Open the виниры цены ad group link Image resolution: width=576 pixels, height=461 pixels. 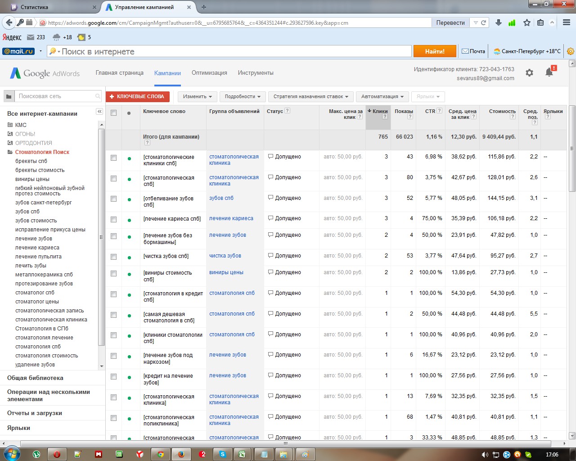click(226, 272)
